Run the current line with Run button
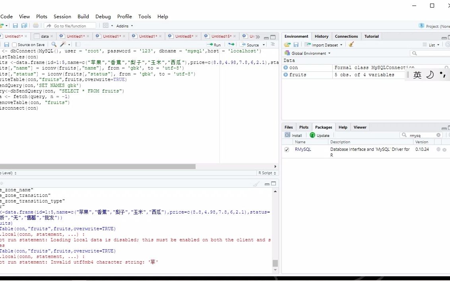The height and width of the screenshot is (281, 450). (213, 44)
